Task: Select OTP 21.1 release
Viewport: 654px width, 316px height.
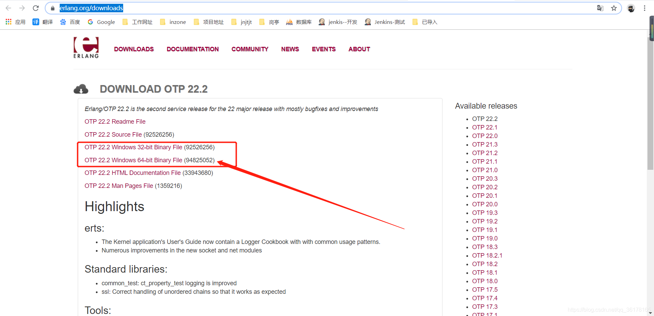Action: [x=485, y=162]
